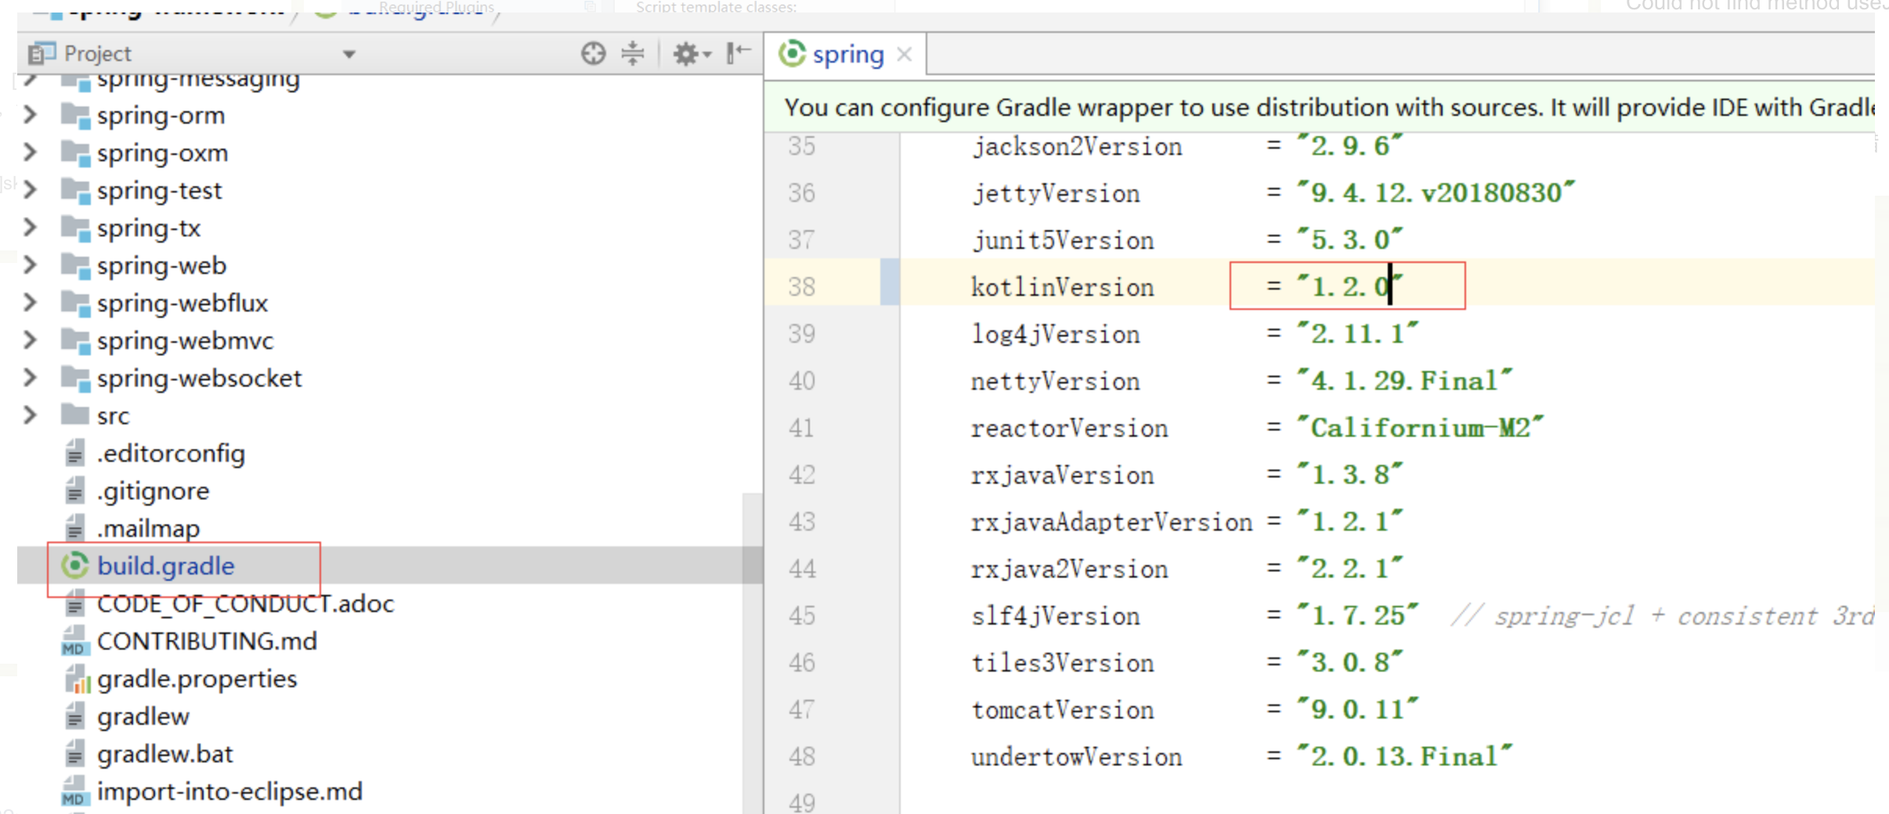Viewport: 1889px width, 814px height.
Task: Expand the spring-websocket module
Action: pyautogui.click(x=31, y=378)
